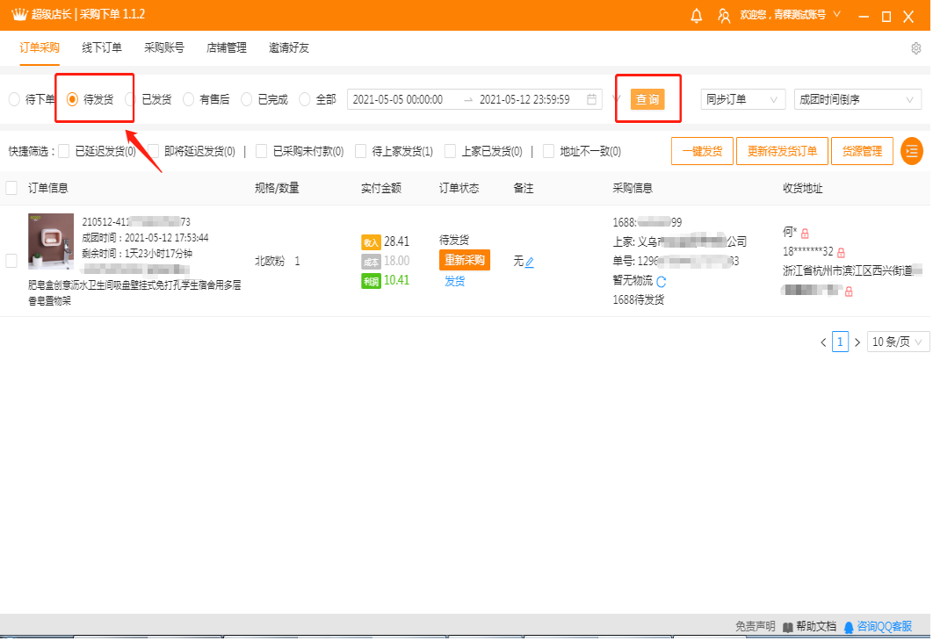Click the lock icon beside recipient name 何*
Image resolution: width=933 pixels, height=641 pixels.
click(x=805, y=233)
